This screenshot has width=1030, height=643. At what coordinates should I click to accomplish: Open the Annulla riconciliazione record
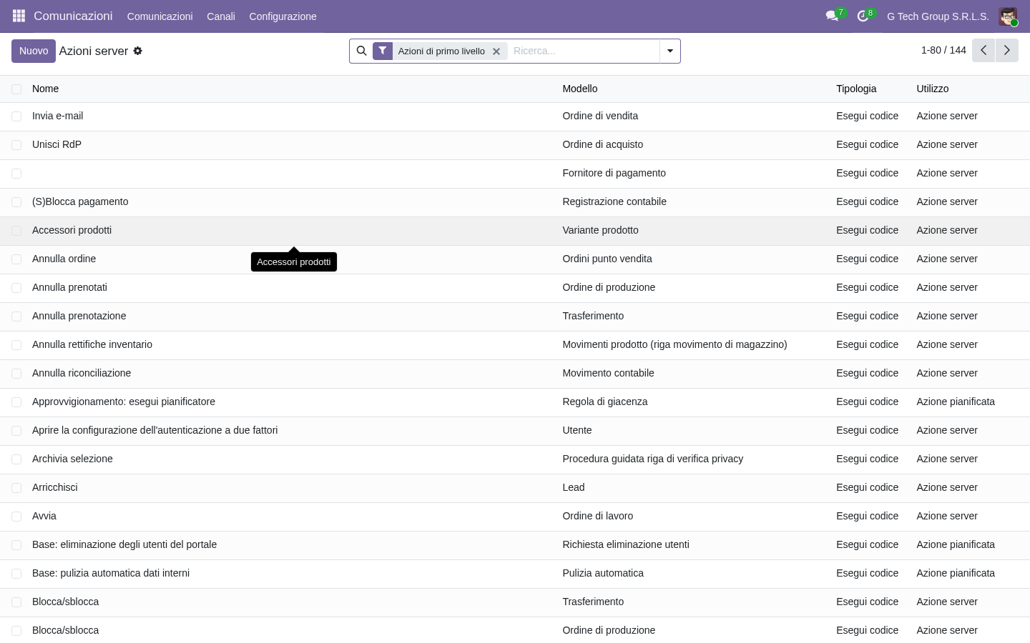point(82,373)
